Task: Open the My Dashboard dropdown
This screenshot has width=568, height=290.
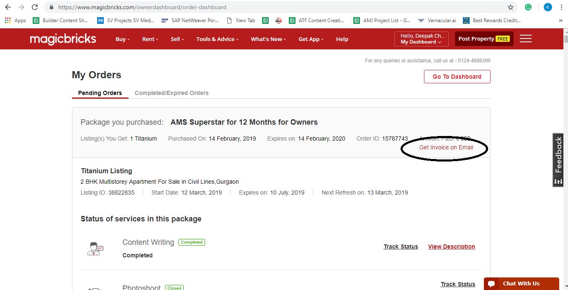Action: click(x=421, y=39)
